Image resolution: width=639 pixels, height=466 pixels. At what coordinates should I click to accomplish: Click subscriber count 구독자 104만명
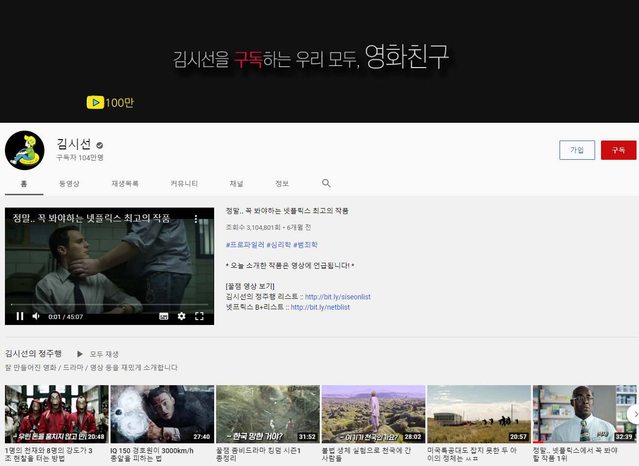pos(80,158)
